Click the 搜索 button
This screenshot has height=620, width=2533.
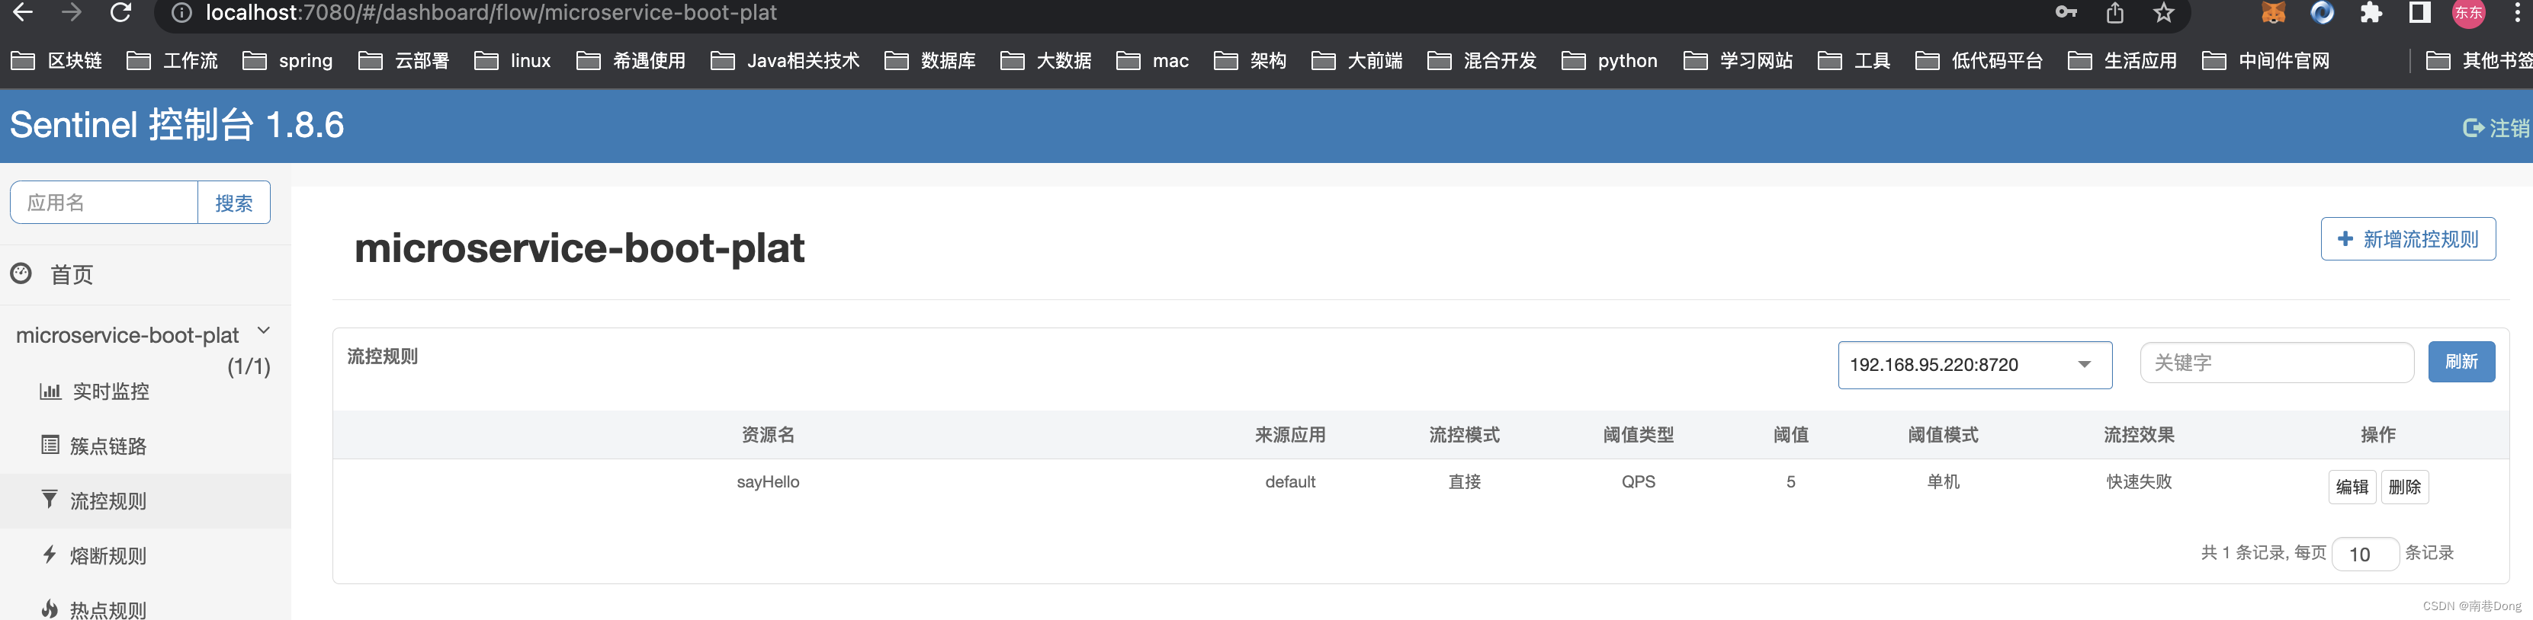pos(234,203)
